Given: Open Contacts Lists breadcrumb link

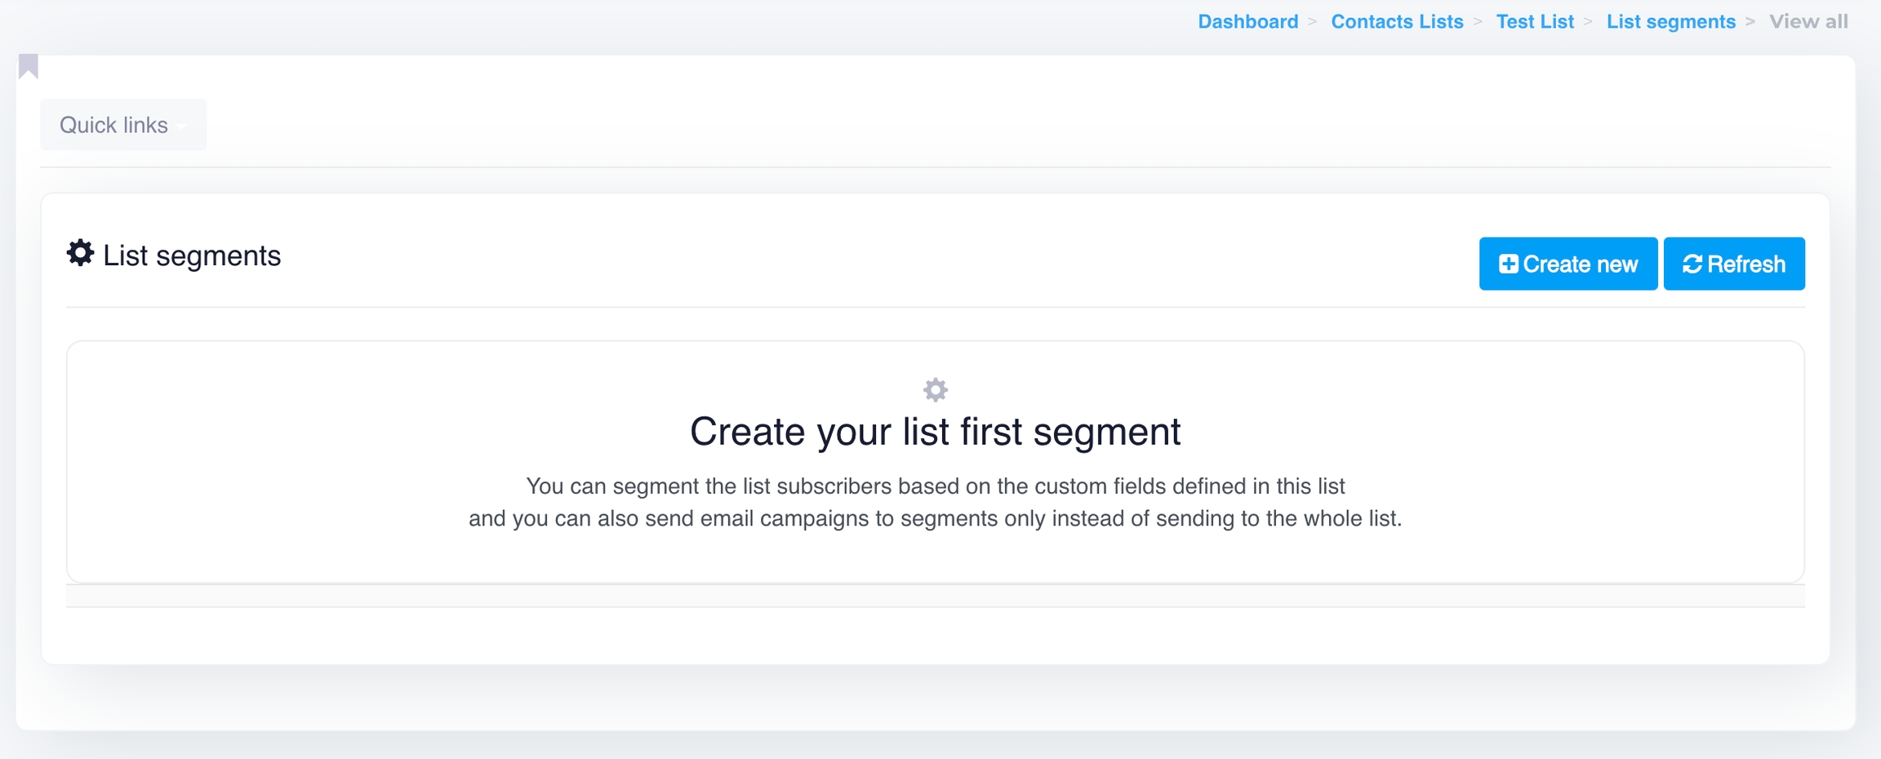Looking at the screenshot, I should point(1397,22).
